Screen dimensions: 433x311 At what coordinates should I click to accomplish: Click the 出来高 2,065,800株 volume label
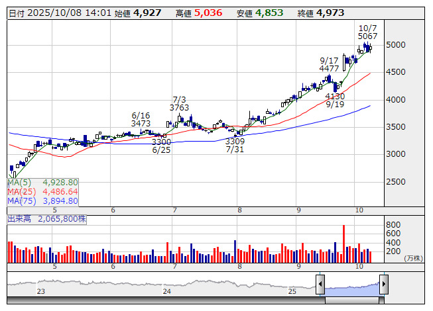tap(46, 219)
